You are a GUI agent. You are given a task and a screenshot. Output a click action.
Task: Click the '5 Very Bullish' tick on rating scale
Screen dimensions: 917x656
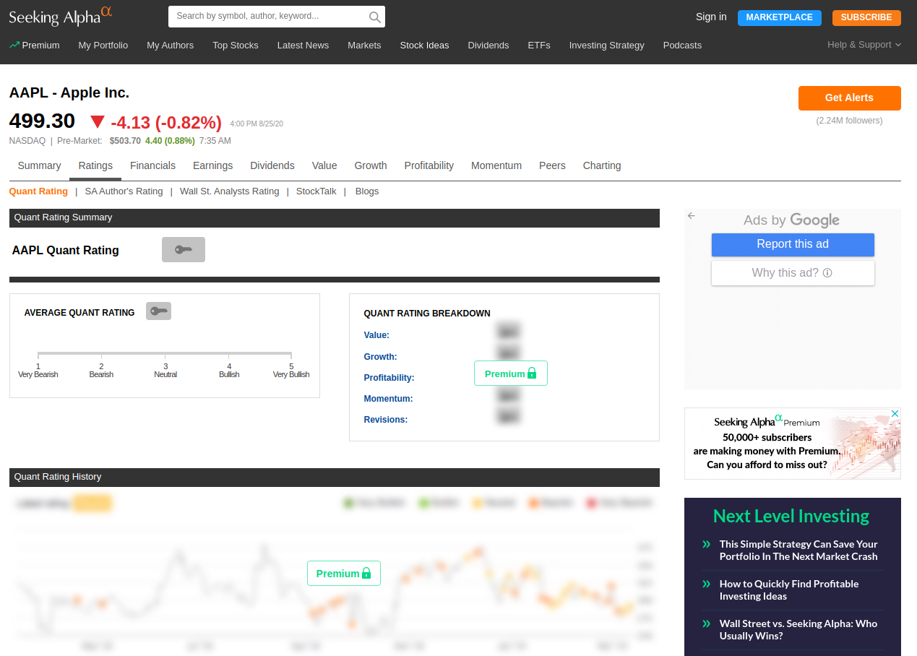(291, 371)
